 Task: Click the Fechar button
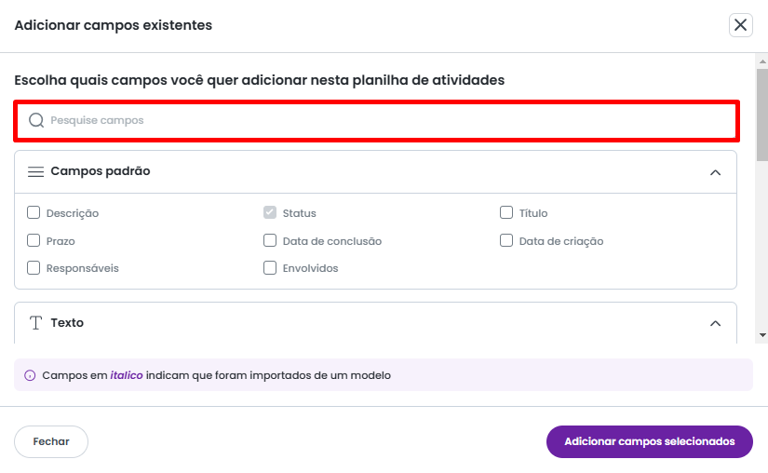(x=51, y=442)
